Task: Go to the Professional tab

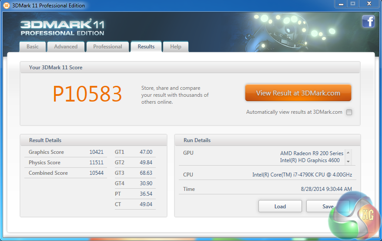Action: pyautogui.click(x=107, y=47)
